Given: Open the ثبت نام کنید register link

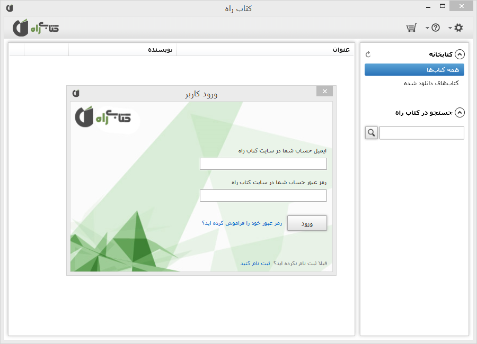Looking at the screenshot, I should pos(255,263).
